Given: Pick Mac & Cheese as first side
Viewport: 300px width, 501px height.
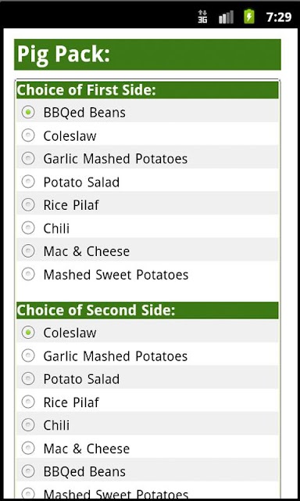Looking at the screenshot, I should [148, 251].
